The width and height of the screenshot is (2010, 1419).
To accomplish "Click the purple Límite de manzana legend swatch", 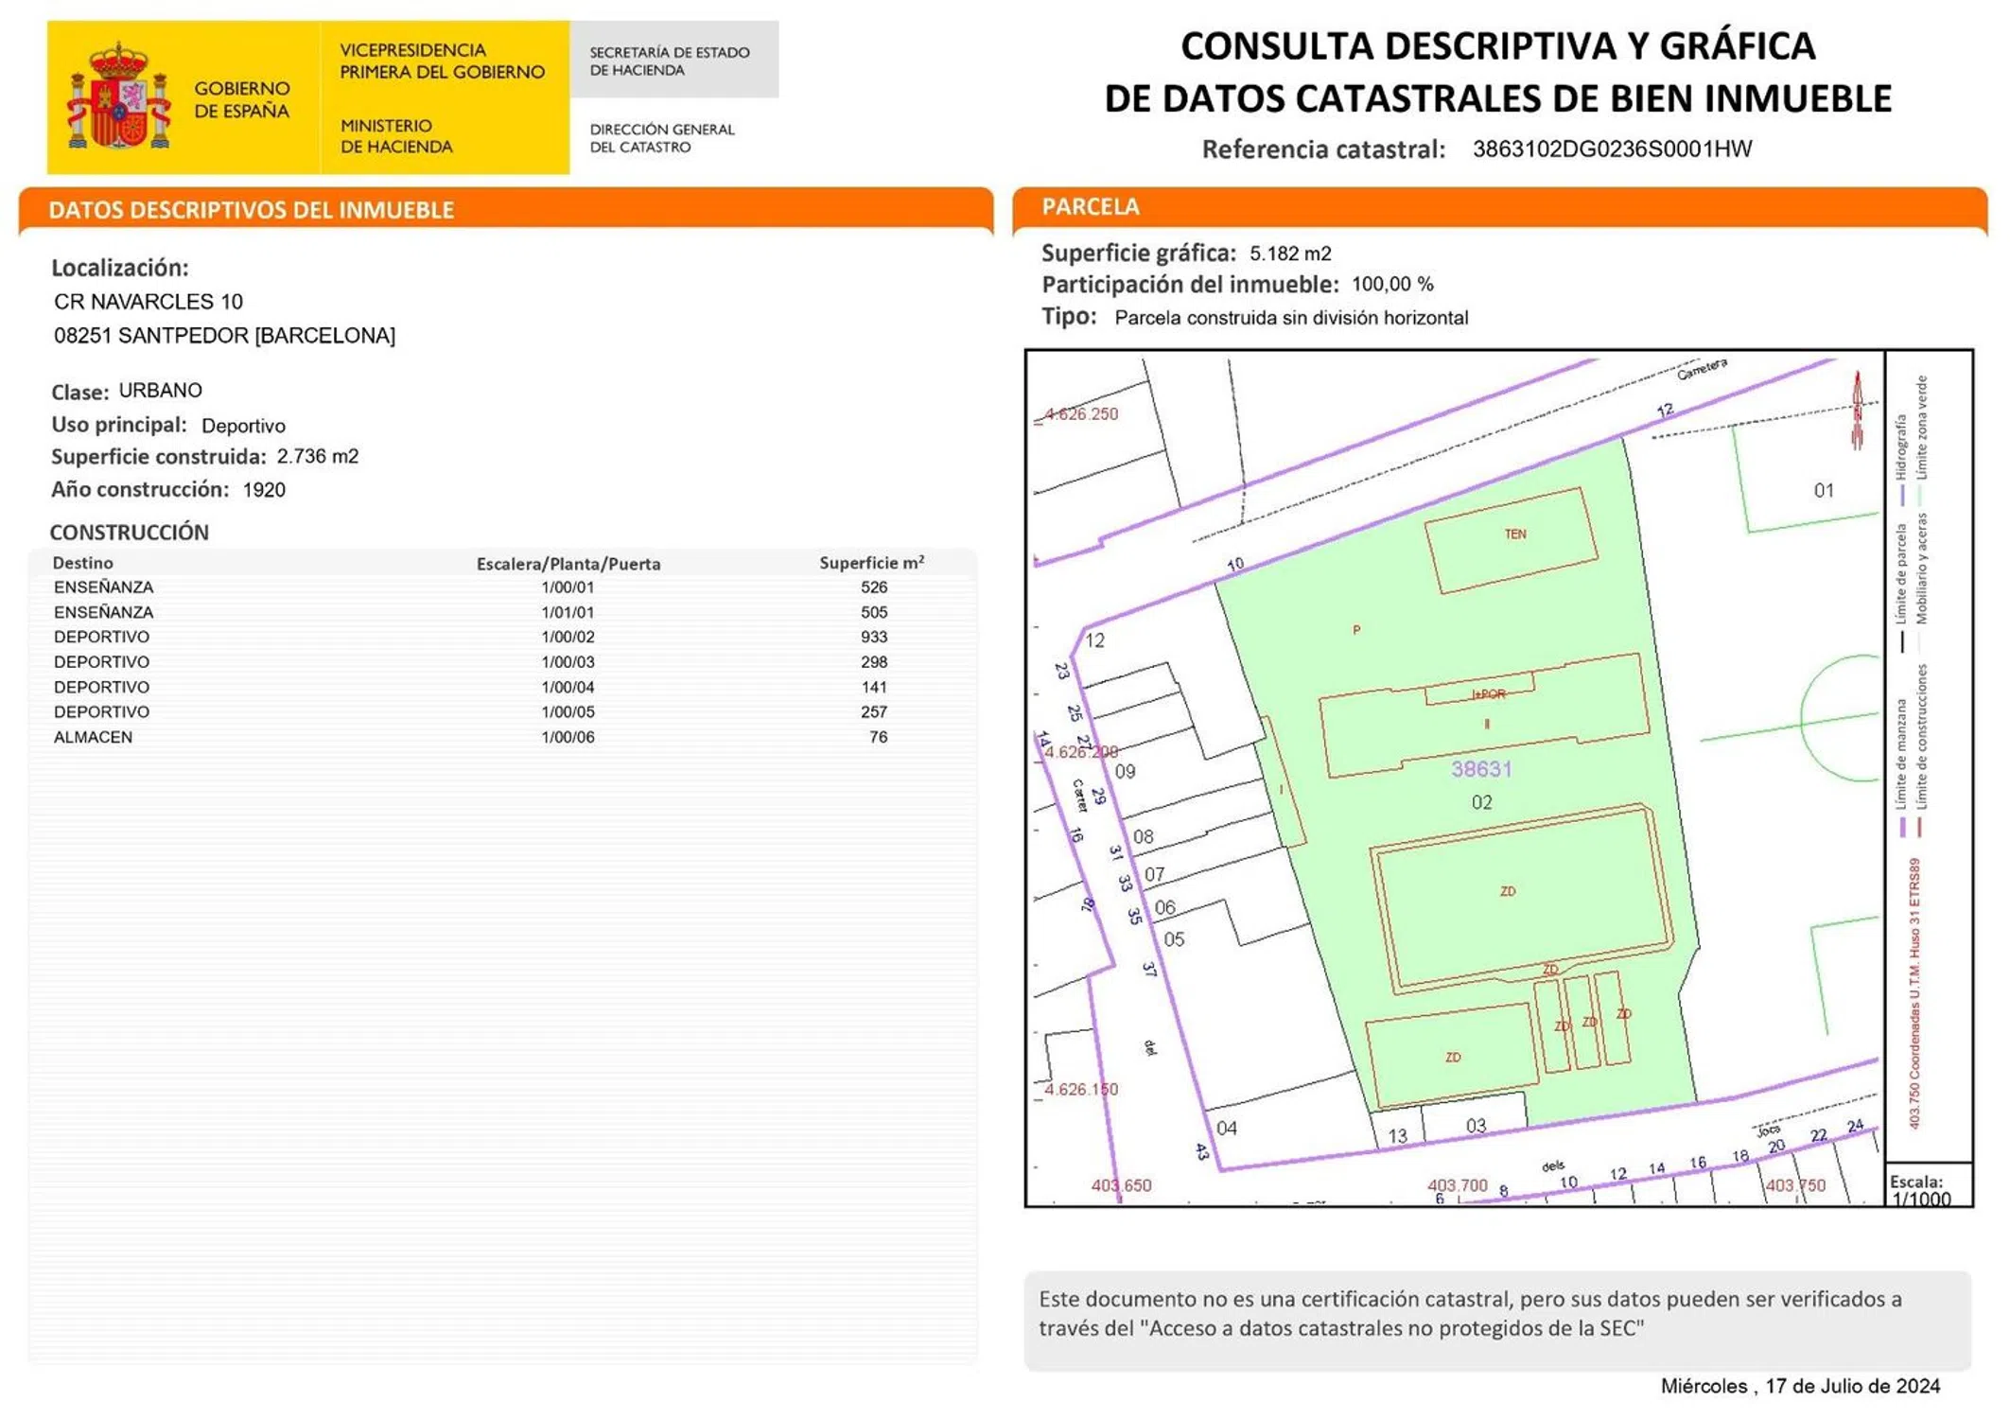I will coord(1902,827).
